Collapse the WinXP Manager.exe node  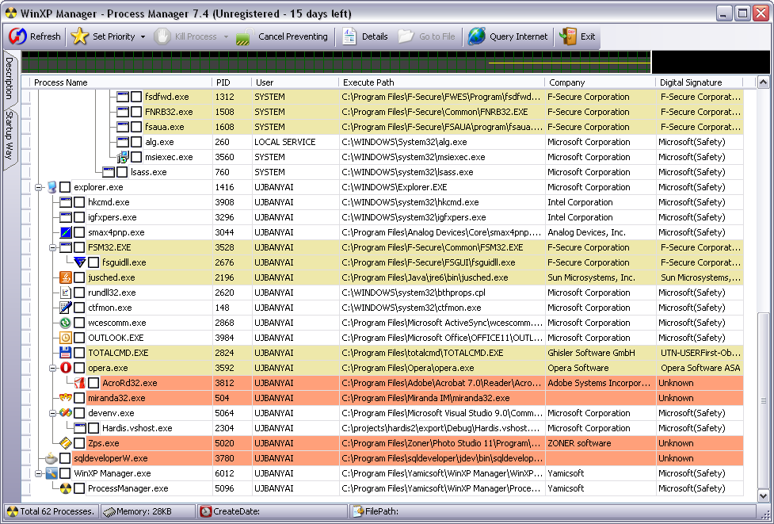click(39, 473)
